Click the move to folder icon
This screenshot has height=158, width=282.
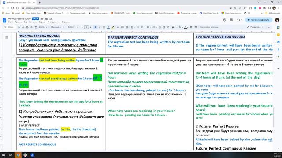pos(46,18)
